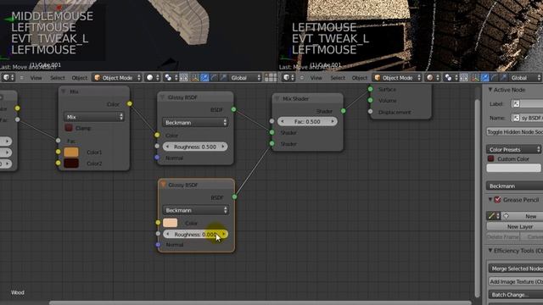Image resolution: width=543 pixels, height=305 pixels.
Task: Toggle Clamp checkbox in Mix node
Action: pyautogui.click(x=69, y=128)
